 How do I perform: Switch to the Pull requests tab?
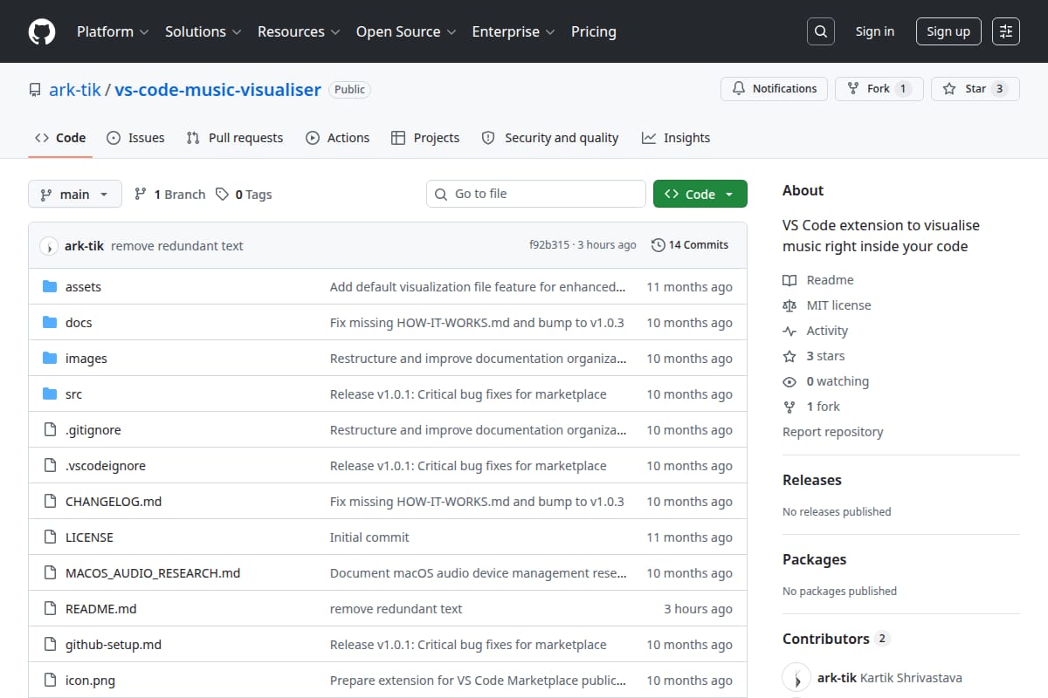point(235,138)
